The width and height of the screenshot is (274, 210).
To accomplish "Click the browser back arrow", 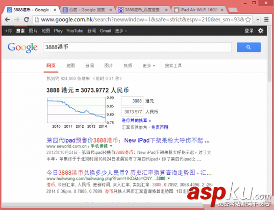I will pyautogui.click(x=7, y=19).
